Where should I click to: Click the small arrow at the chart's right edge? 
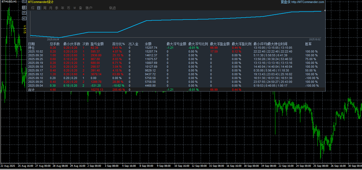325,11
